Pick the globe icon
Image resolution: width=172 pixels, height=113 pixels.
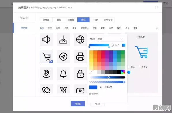click(x=80, y=39)
